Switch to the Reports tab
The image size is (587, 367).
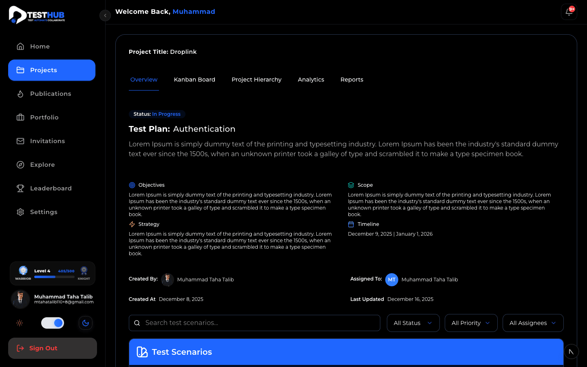(x=352, y=80)
